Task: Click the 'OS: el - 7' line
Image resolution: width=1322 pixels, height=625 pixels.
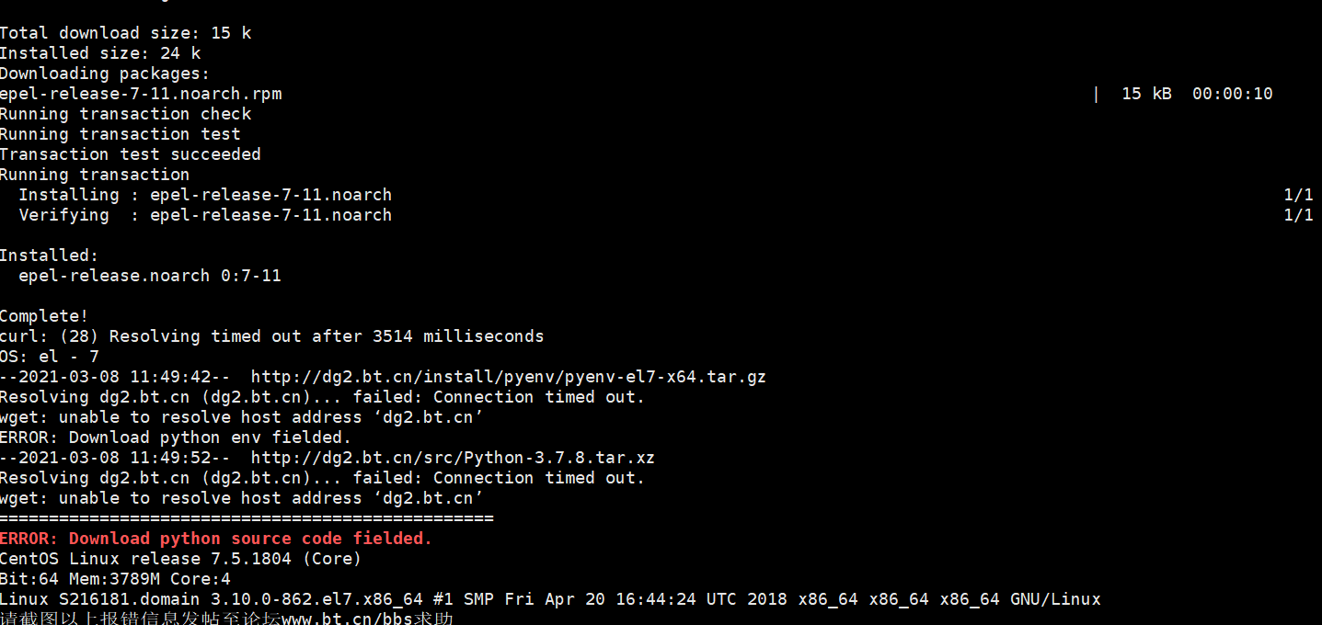Action: click(x=50, y=357)
